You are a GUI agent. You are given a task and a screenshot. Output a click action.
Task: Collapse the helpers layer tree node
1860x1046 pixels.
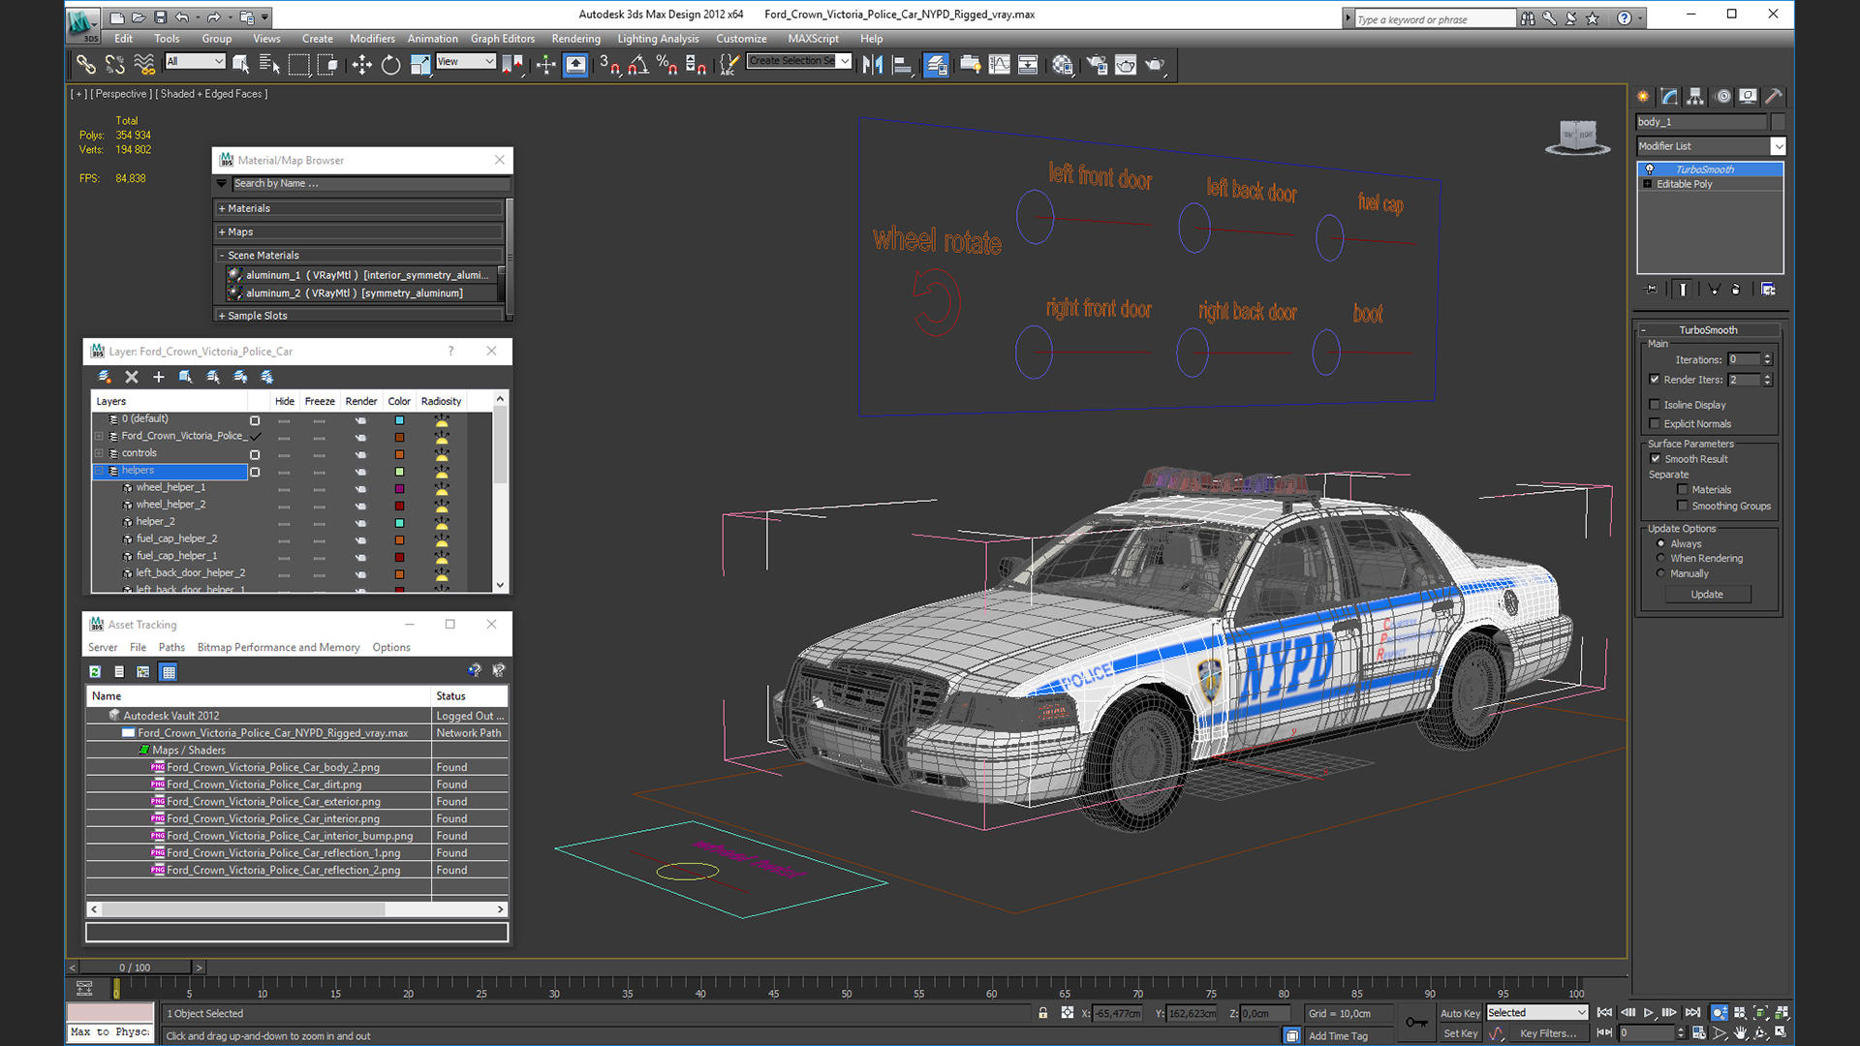[x=99, y=471]
